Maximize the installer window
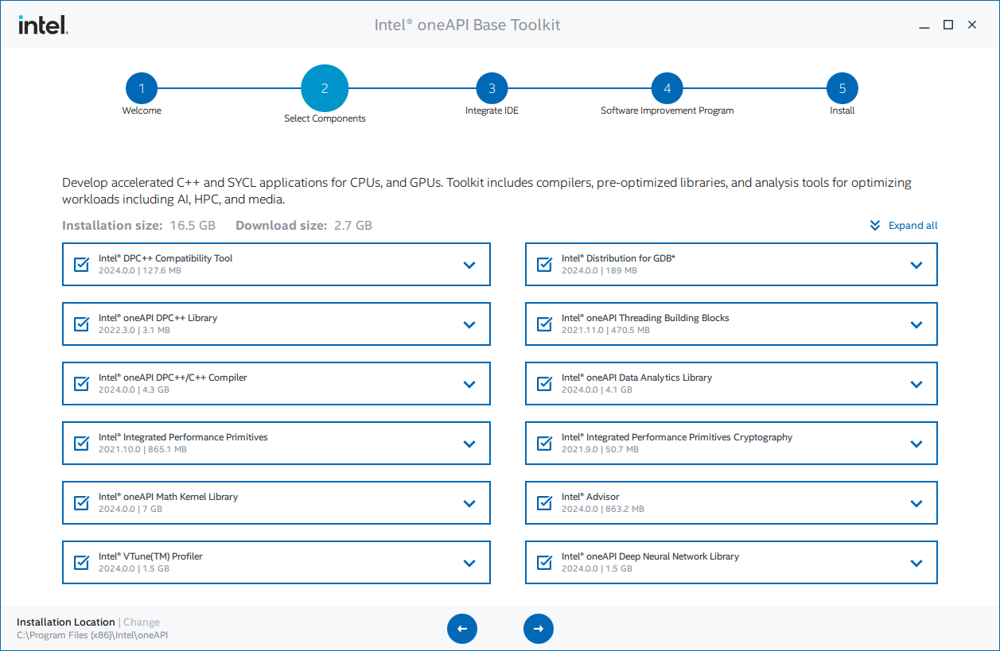1000x651 pixels. tap(947, 25)
